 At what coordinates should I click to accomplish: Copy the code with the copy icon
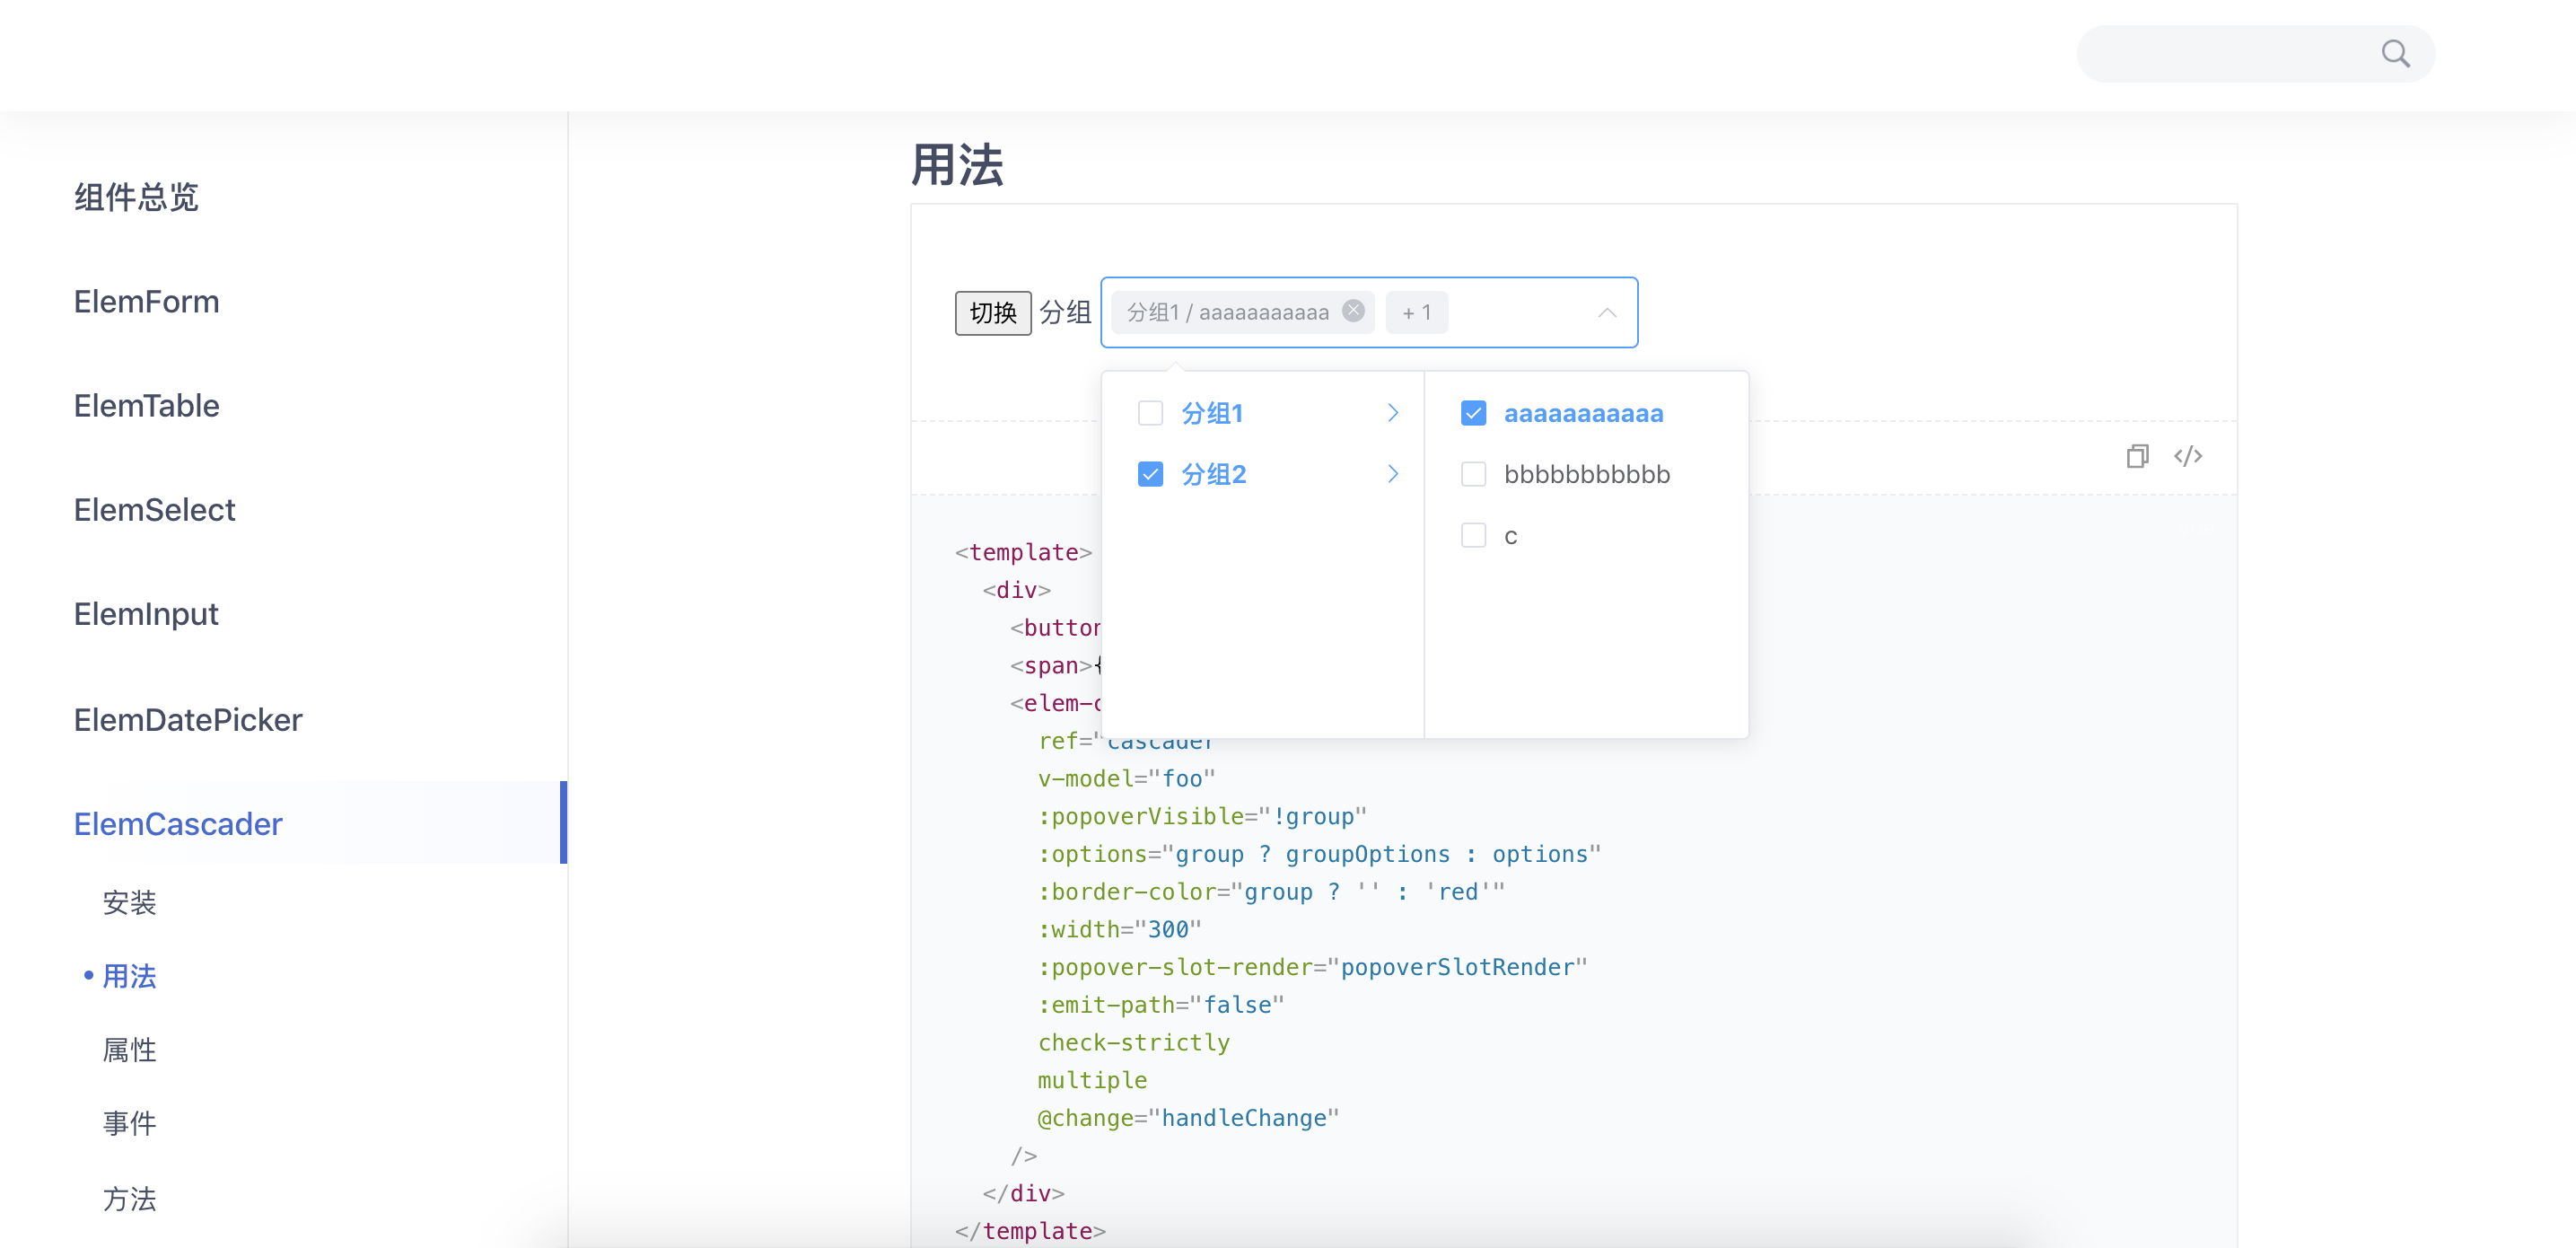2137,456
